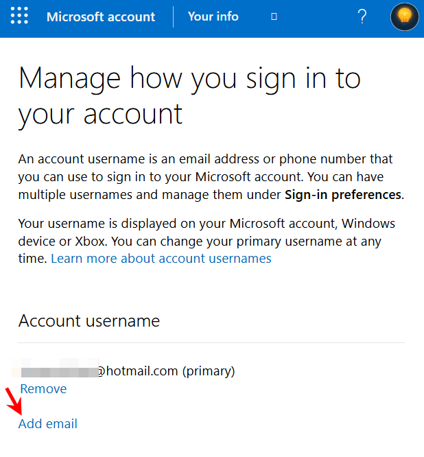Screen dimensions: 424x457
Task: Click the Add email link
Action: tap(48, 424)
